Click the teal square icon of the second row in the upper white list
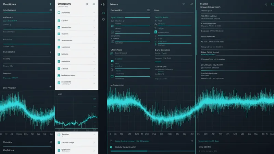Screen dimensions: 274x154 [x=59, y=21]
